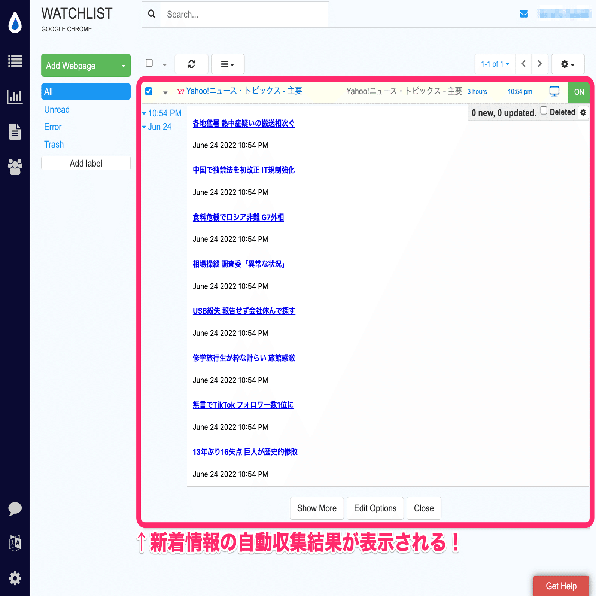This screenshot has width=596, height=596.
Task: Open the watchlist list icon in sidebar
Action: point(15,61)
